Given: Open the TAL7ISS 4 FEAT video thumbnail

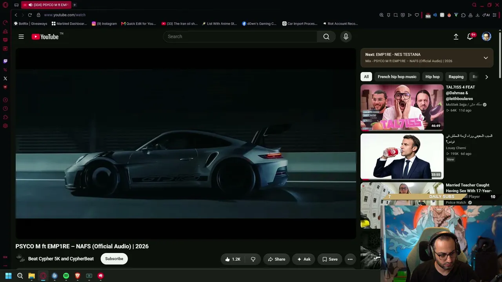Looking at the screenshot, I should (x=402, y=107).
